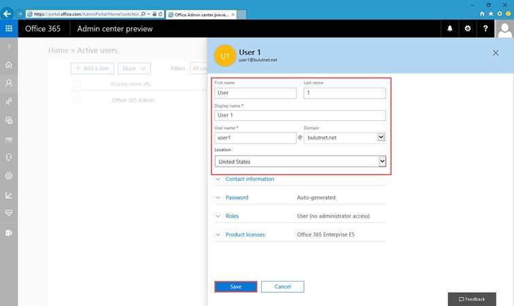Click the browser back button
Viewport: 514px width, 306px height.
click(7, 14)
